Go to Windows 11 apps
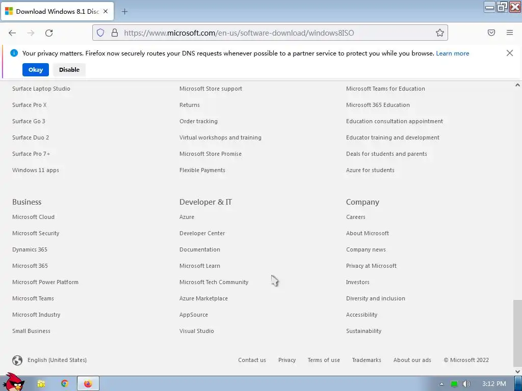Screen dimensions: 522x391 tap(36, 170)
